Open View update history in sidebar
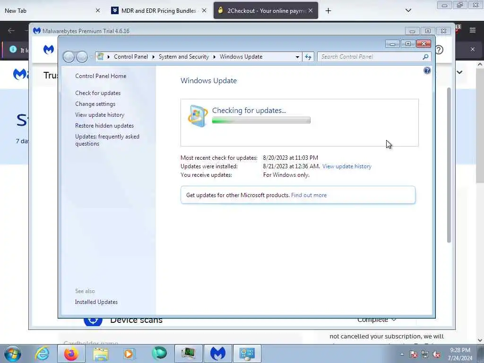Image resolution: width=484 pixels, height=363 pixels. click(x=100, y=115)
